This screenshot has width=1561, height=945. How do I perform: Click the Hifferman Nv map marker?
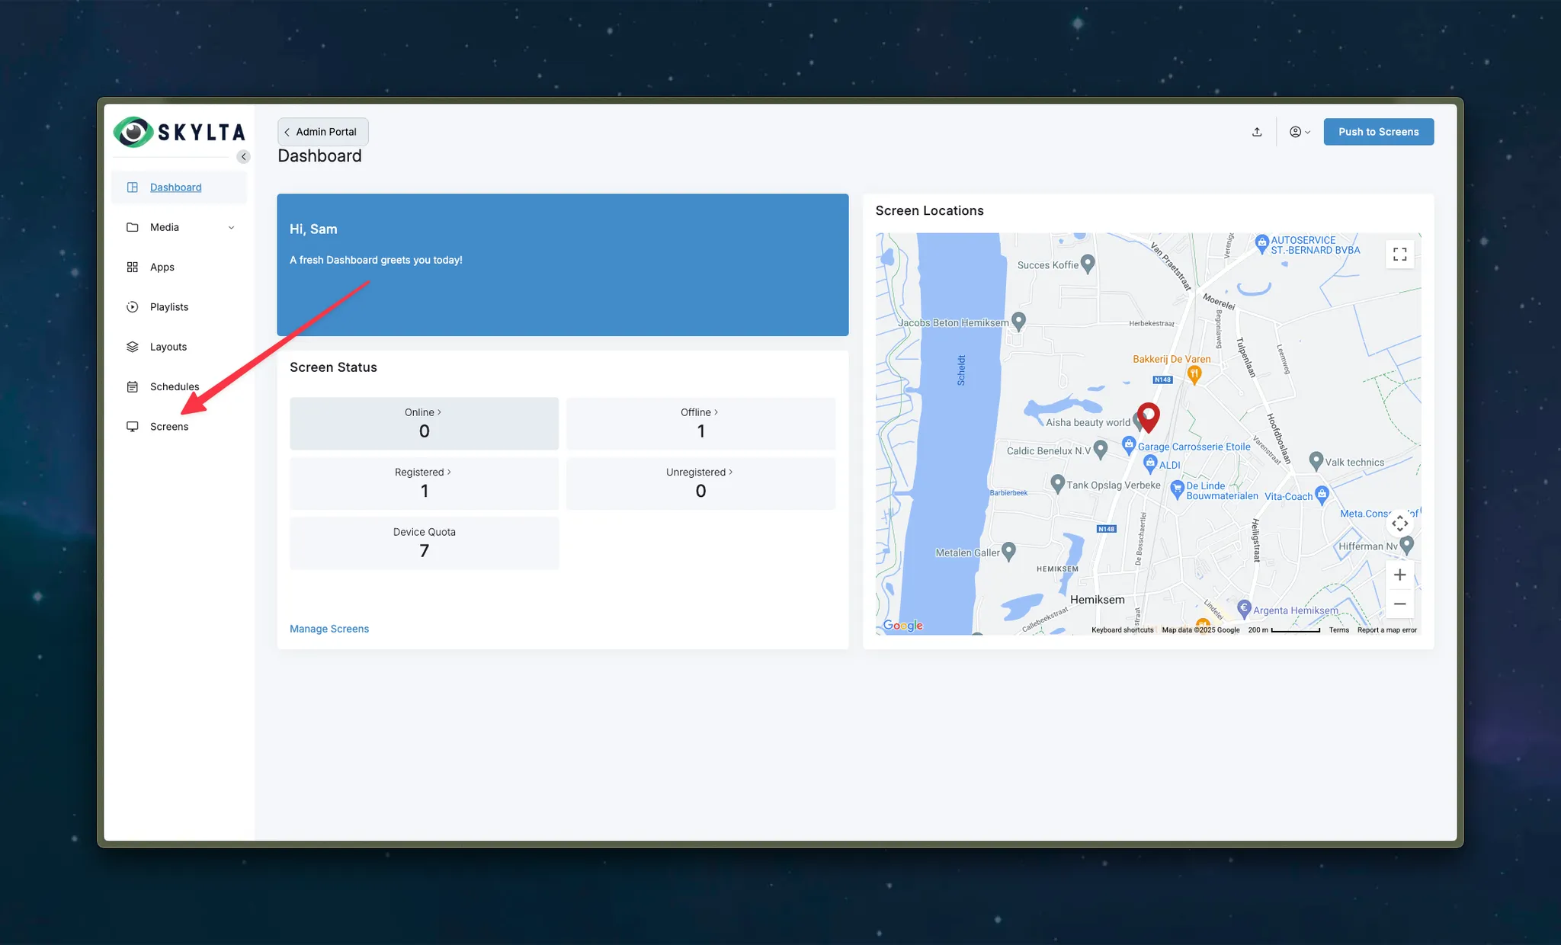click(x=1407, y=544)
